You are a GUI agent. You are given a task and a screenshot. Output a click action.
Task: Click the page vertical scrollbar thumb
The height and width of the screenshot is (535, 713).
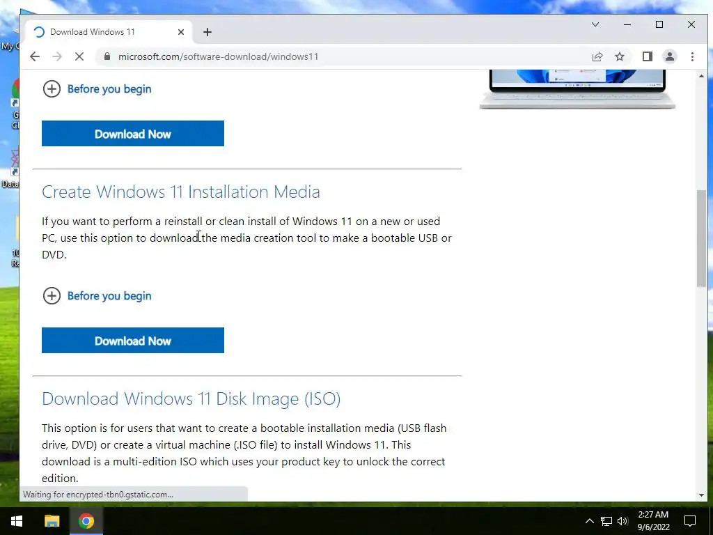click(x=701, y=239)
